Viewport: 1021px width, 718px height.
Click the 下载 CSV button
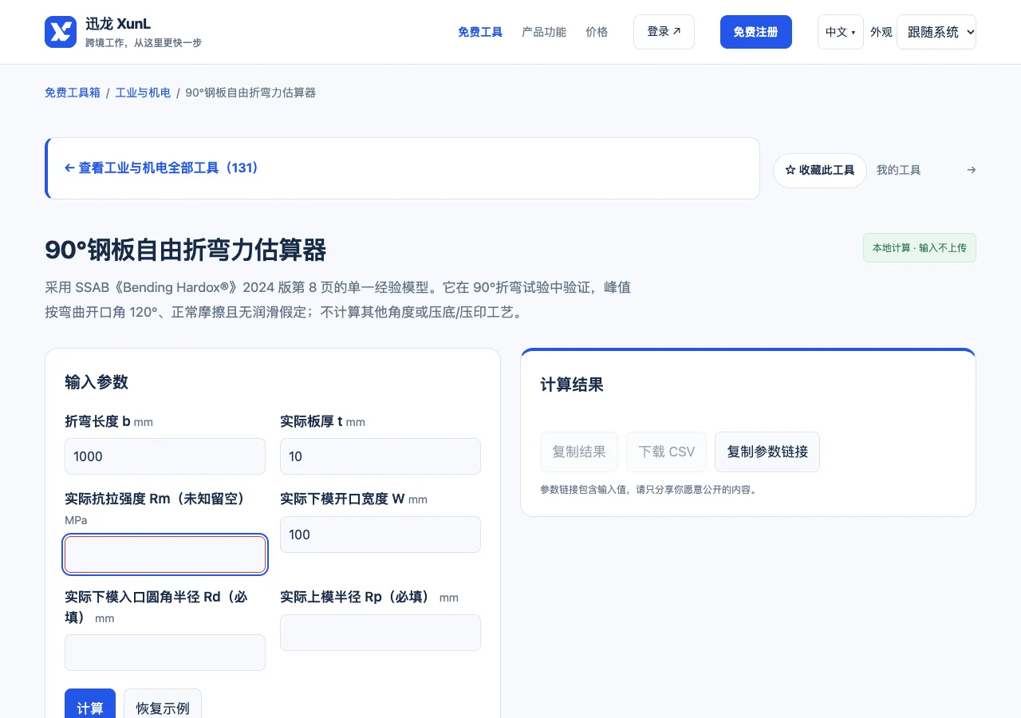click(x=667, y=452)
